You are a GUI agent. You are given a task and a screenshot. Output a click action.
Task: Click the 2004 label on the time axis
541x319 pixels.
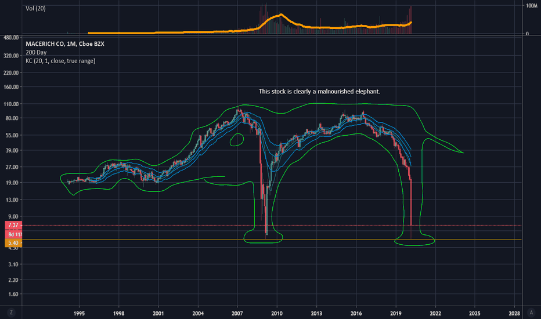tap(198, 313)
